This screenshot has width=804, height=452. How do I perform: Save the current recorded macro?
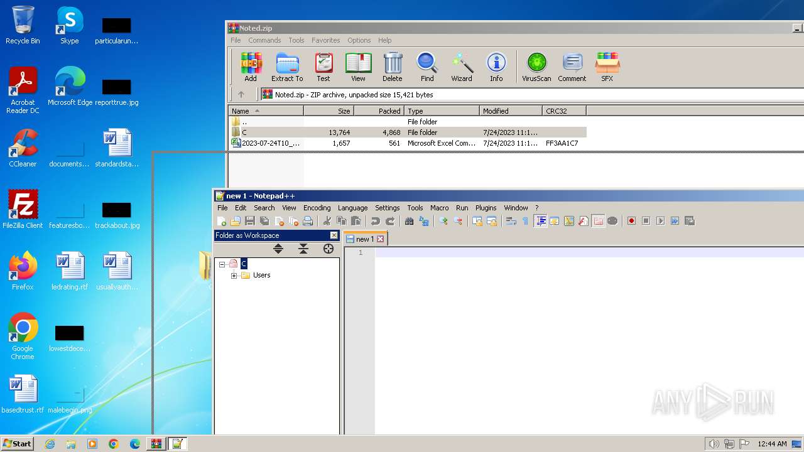coord(690,221)
